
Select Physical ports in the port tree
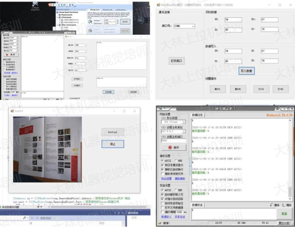(x=66, y=15)
